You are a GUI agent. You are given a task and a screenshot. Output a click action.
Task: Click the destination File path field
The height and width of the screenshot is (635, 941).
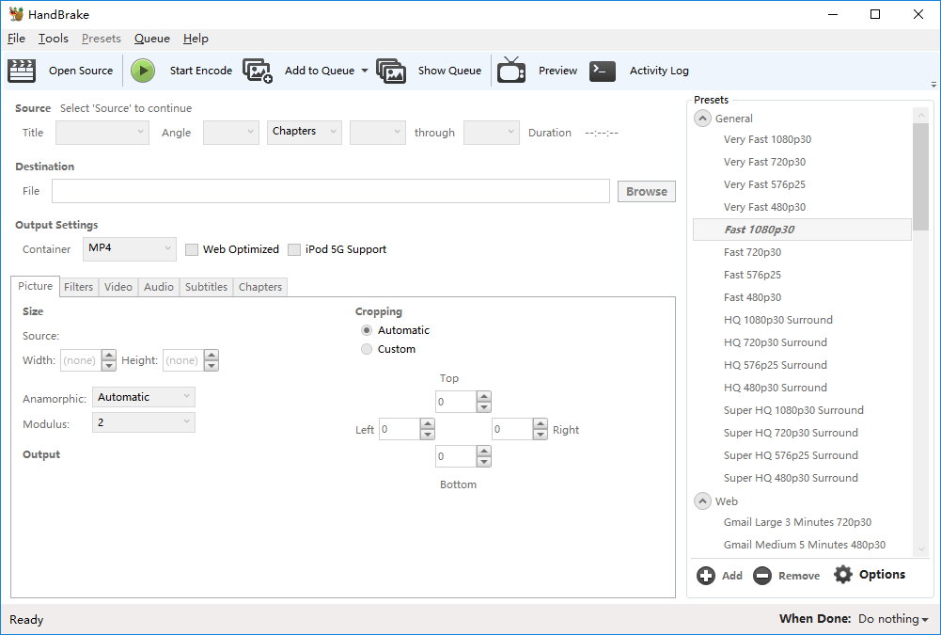pos(331,191)
